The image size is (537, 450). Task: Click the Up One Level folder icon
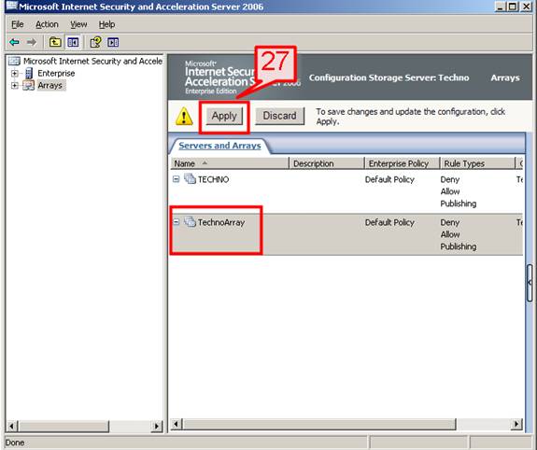pyautogui.click(x=55, y=42)
